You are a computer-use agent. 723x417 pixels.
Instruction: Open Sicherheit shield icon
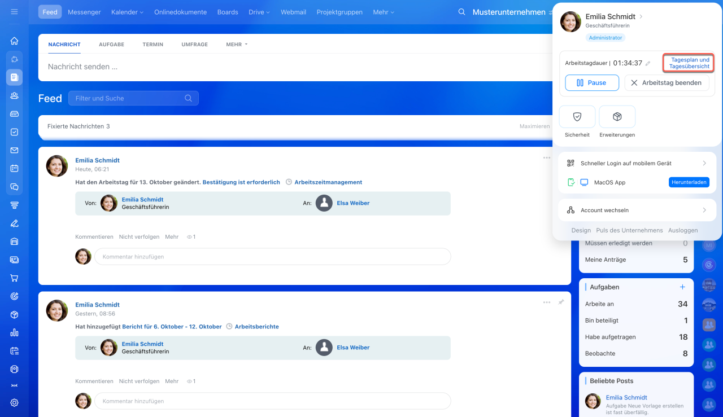tap(577, 117)
